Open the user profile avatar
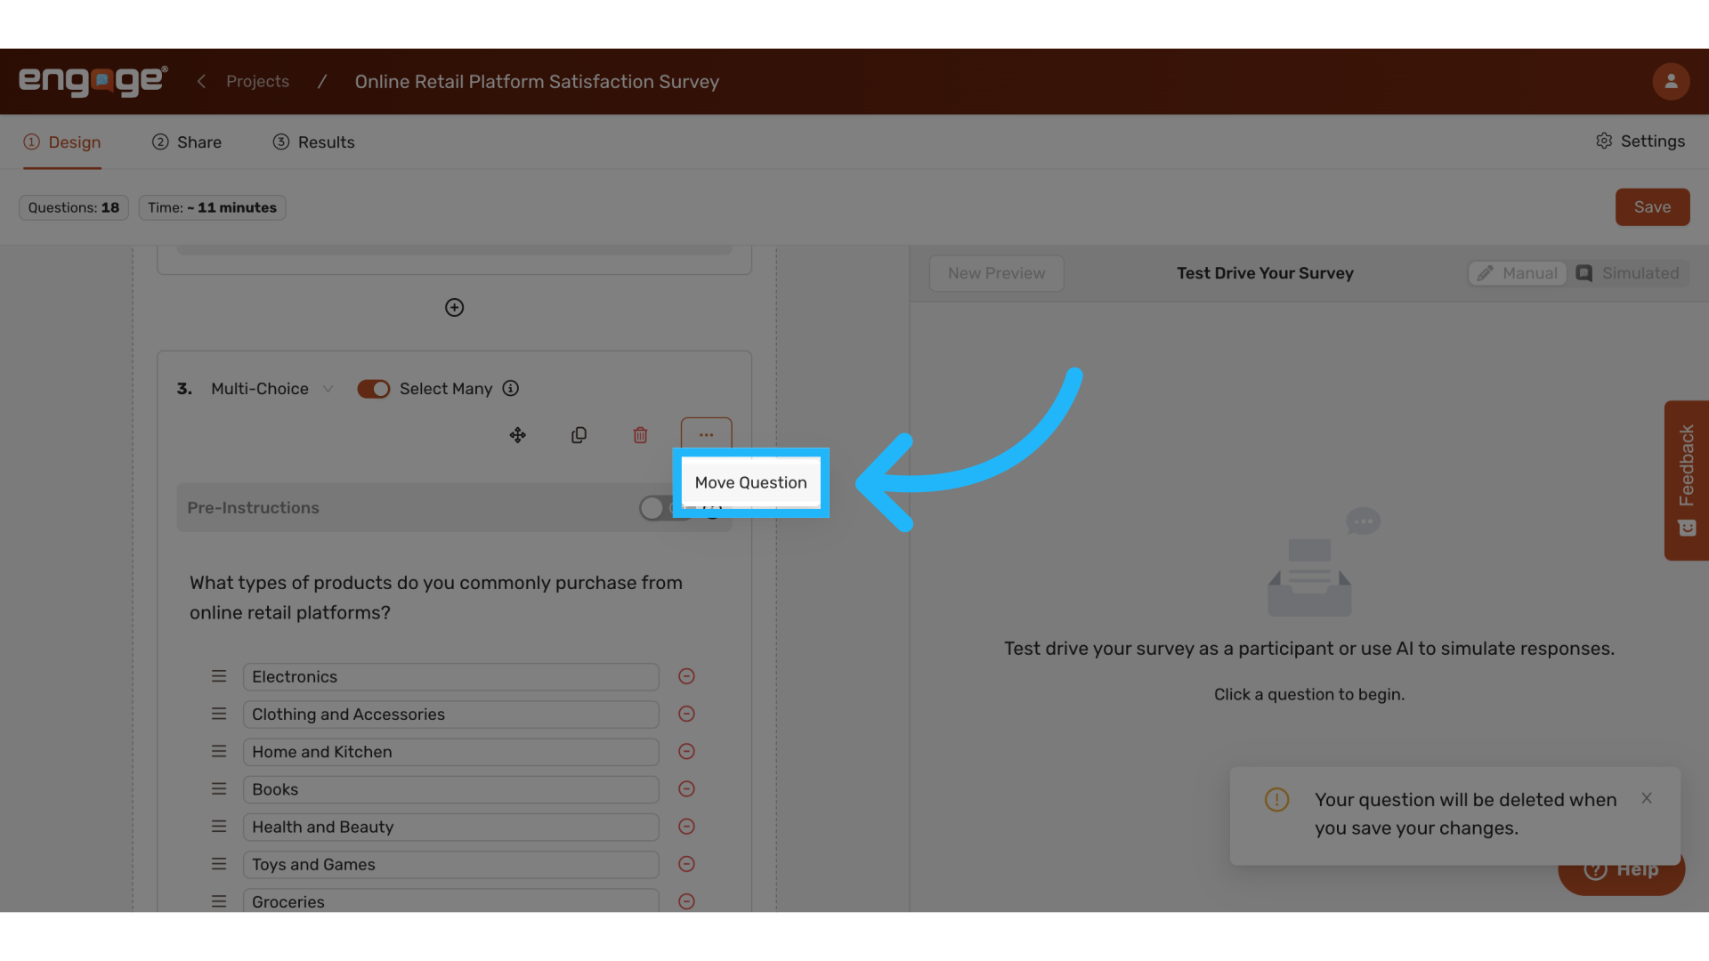Image resolution: width=1709 pixels, height=961 pixels. tap(1671, 81)
